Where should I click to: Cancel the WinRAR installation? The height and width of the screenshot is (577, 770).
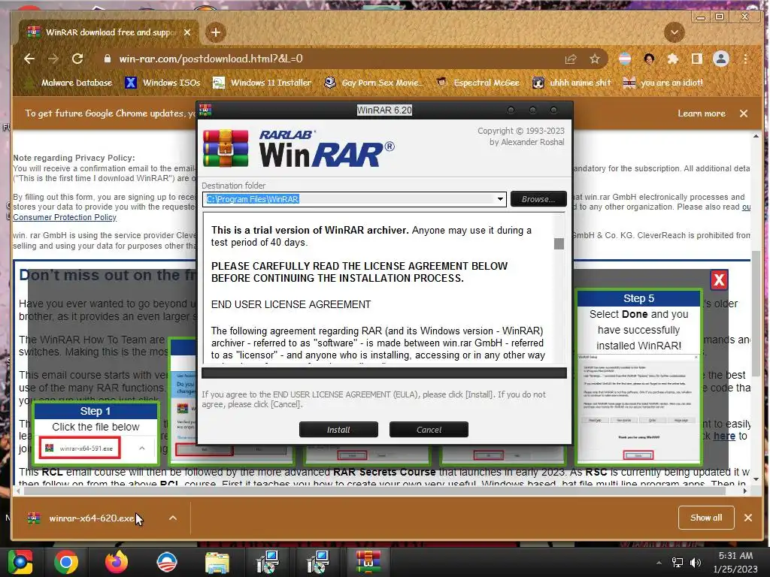[x=429, y=429]
